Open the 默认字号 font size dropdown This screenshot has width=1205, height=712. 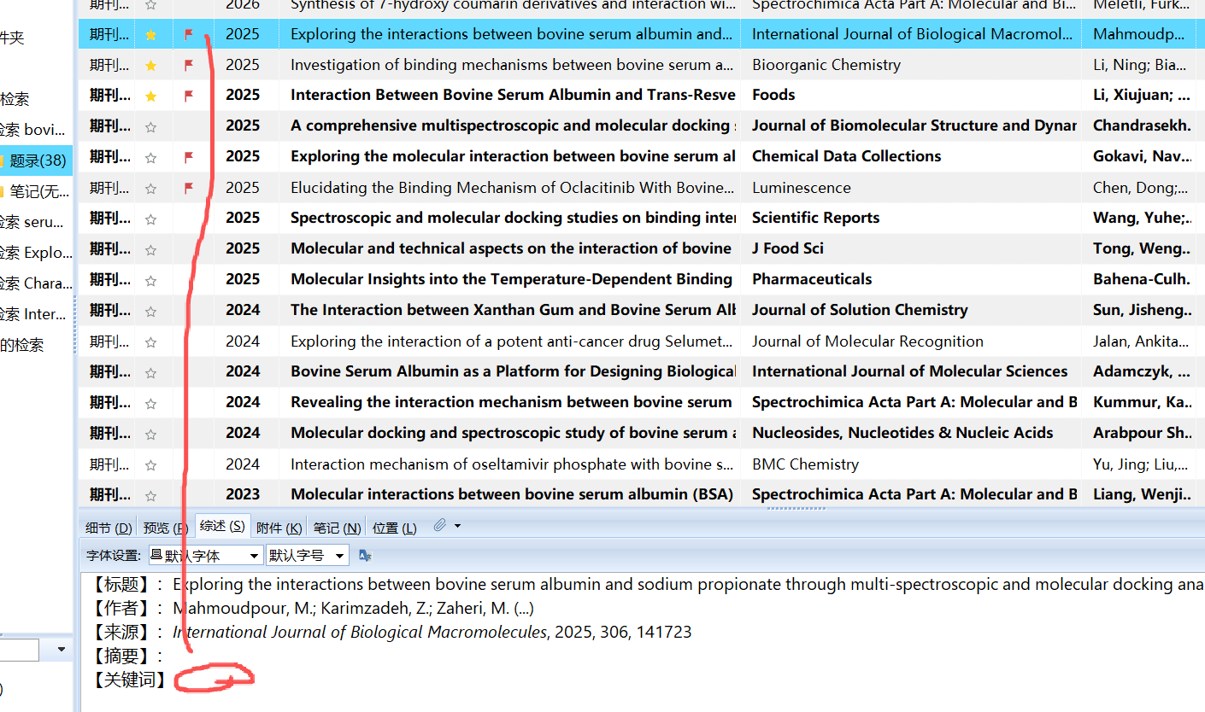(307, 556)
